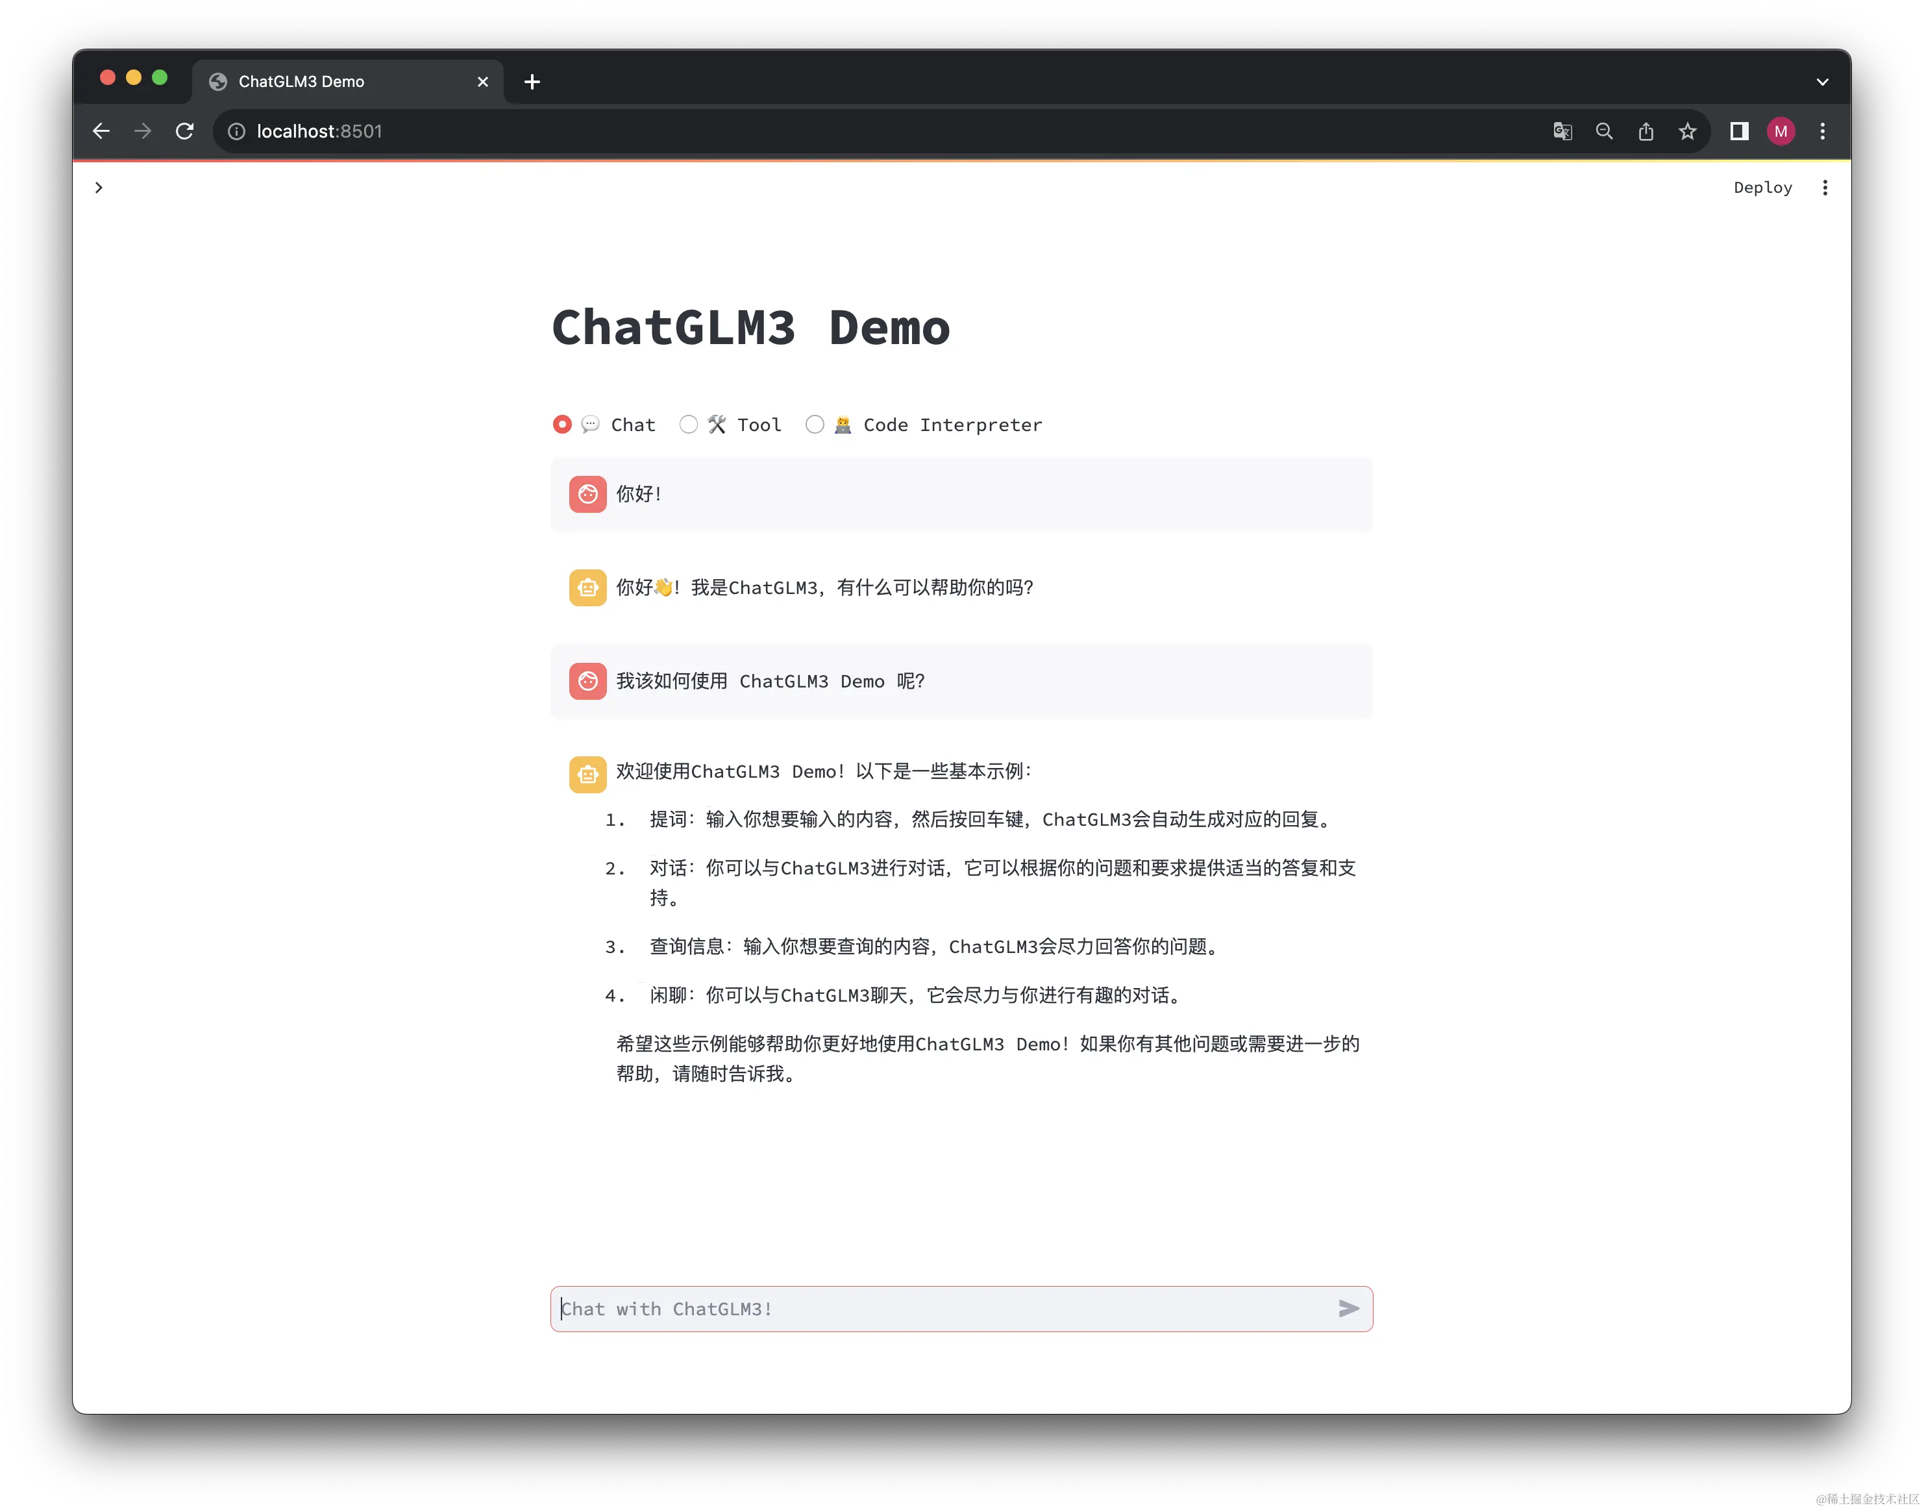Open the Streamlit app options three-dot menu
This screenshot has width=1924, height=1510.
[x=1825, y=186]
